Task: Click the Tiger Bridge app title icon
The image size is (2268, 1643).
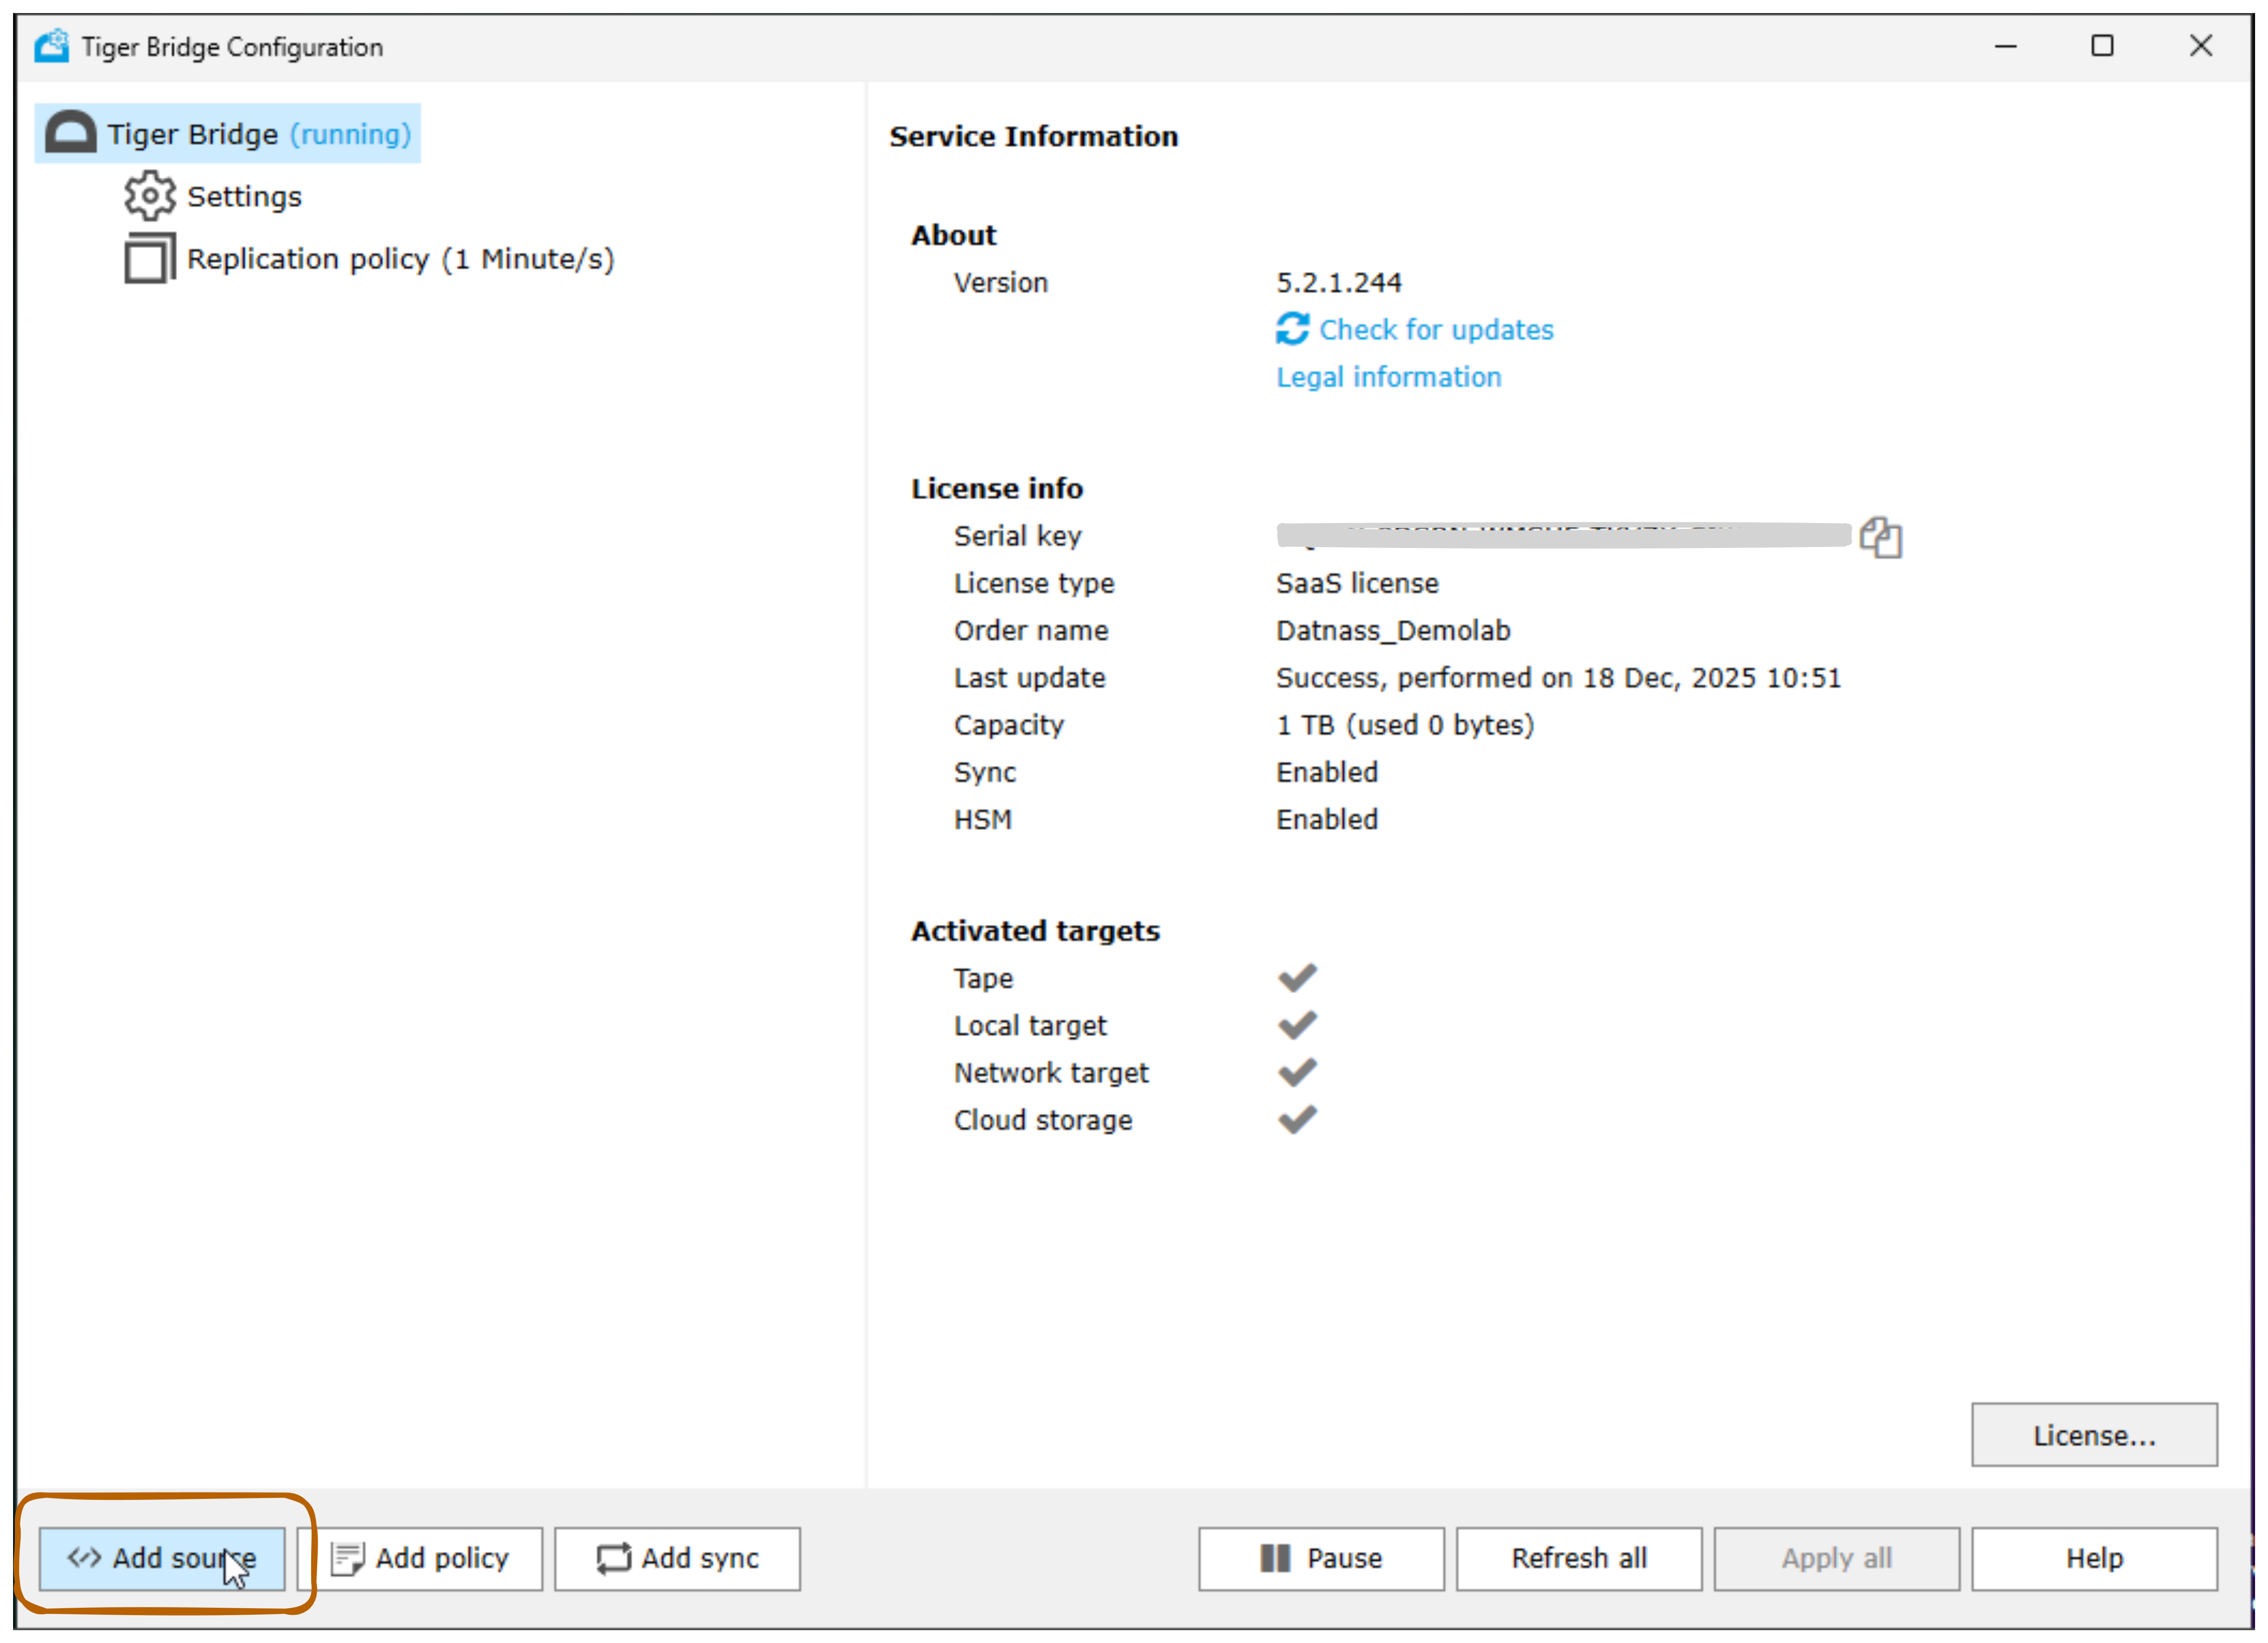Action: pyautogui.click(x=52, y=46)
